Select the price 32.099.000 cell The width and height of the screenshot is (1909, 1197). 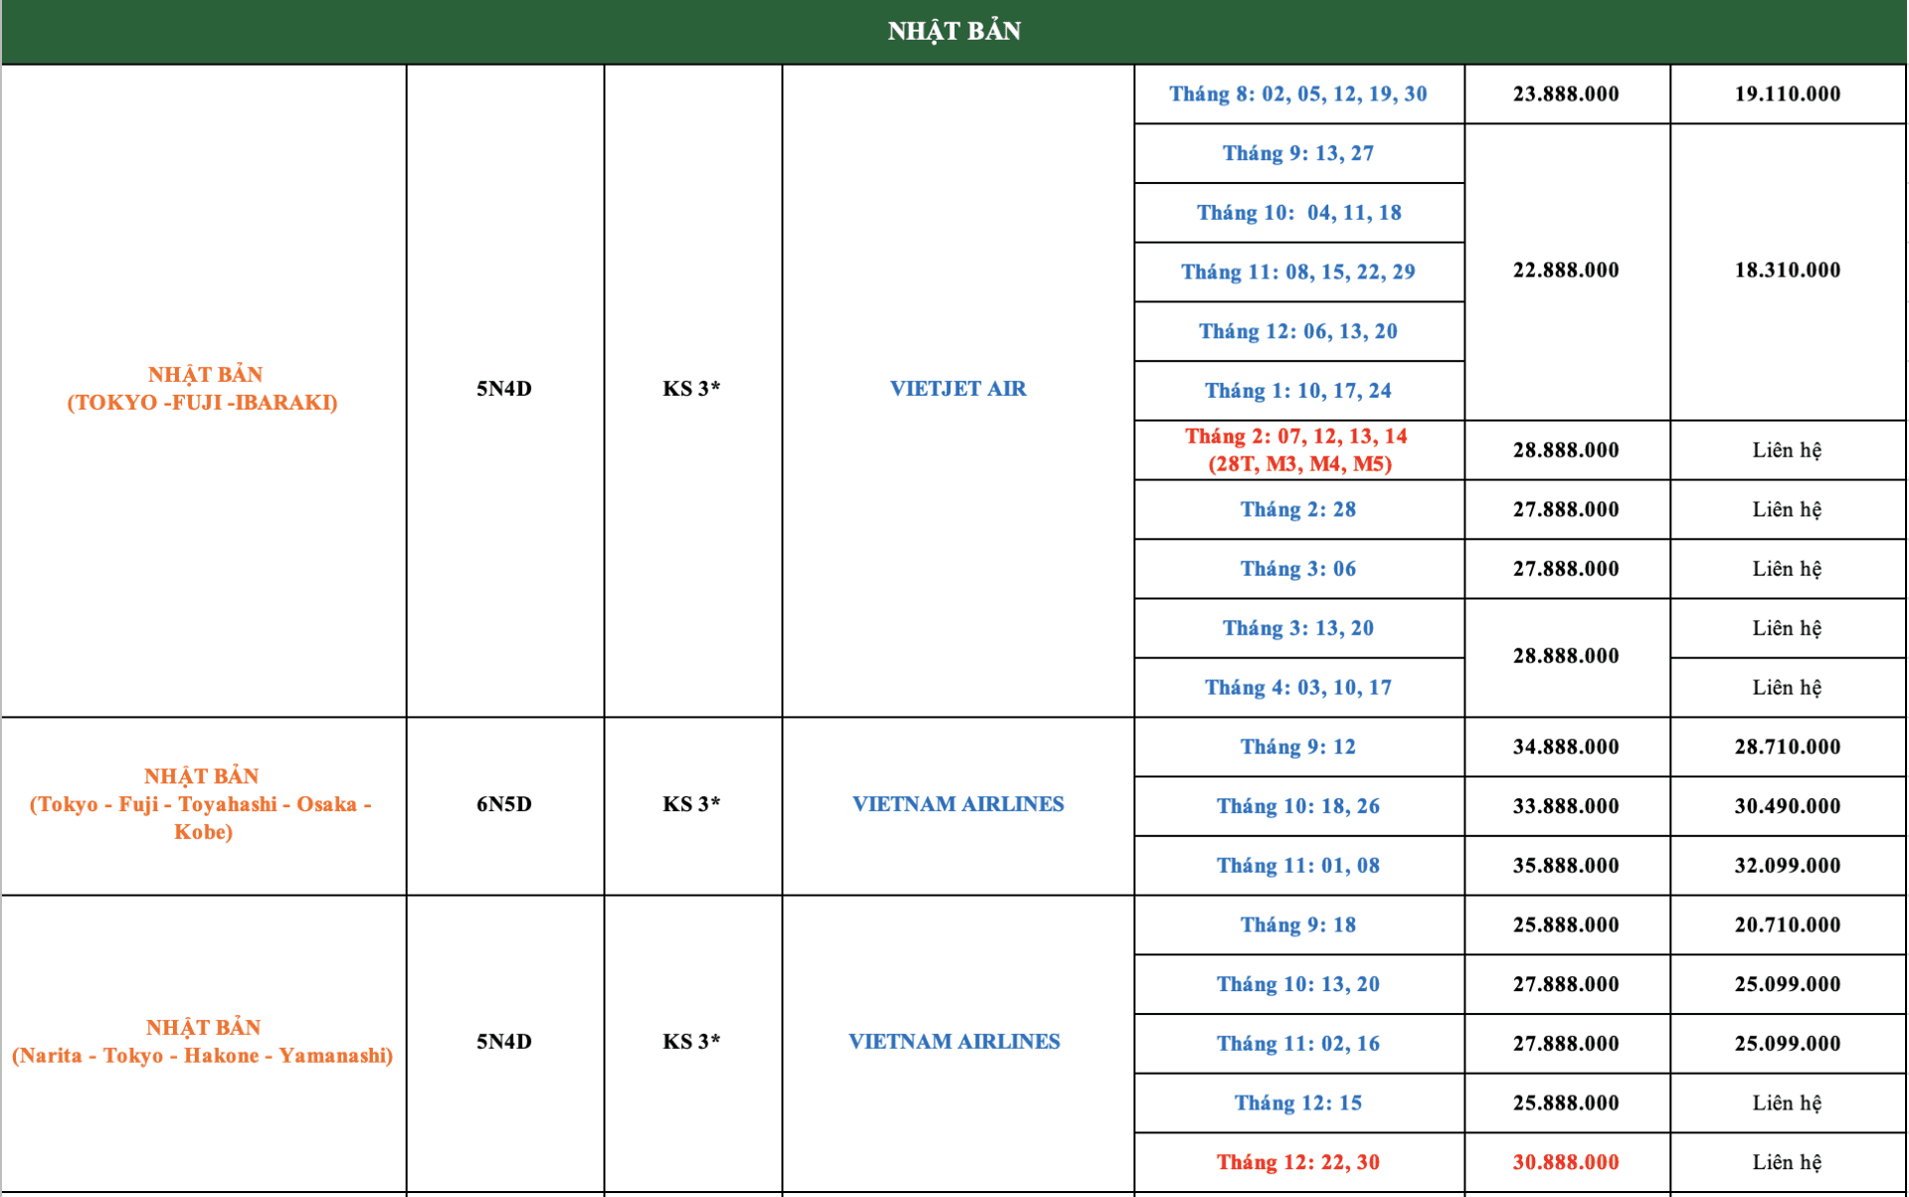coord(1787,865)
